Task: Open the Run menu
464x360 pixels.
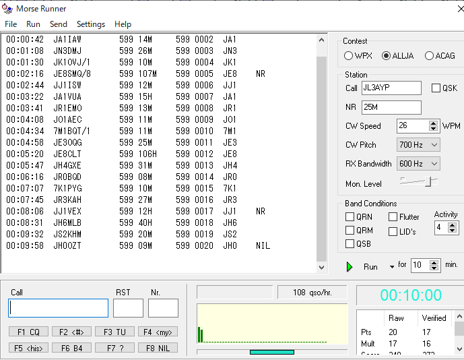Action: click(x=33, y=24)
